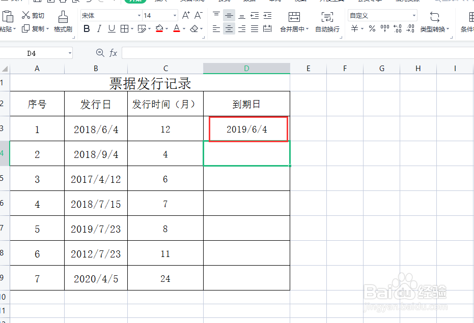
Task: Click the Type Conversion (类型转换) icon
Action: tap(435, 17)
